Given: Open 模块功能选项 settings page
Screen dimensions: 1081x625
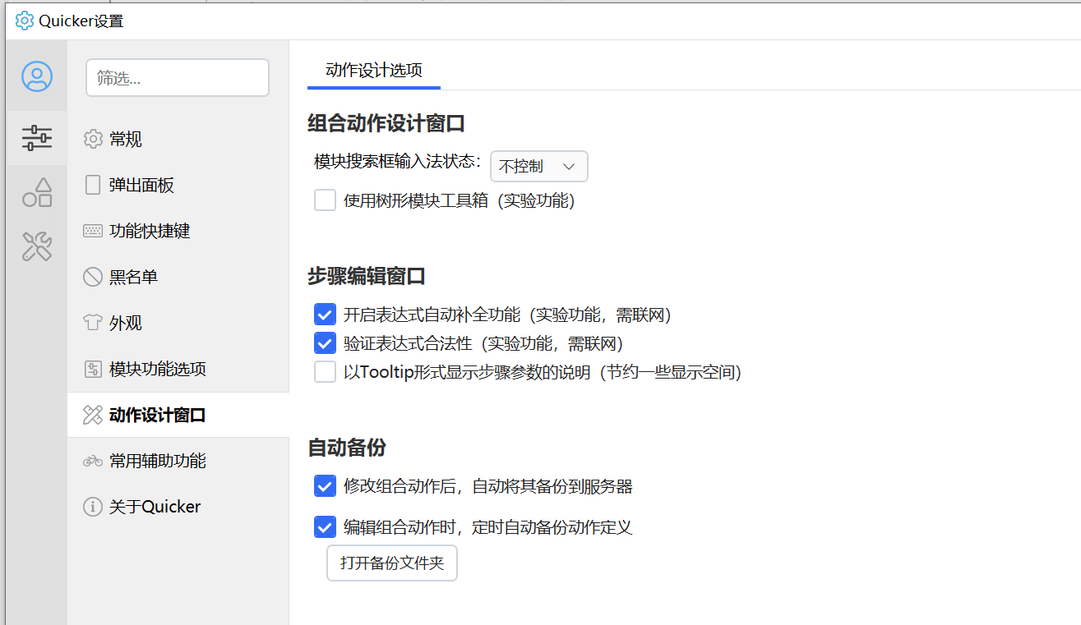Looking at the screenshot, I should click(x=178, y=370).
